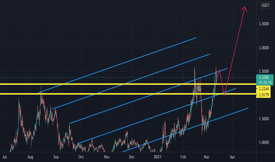
Task: Select the 2.5000 price axis label
Action: click(x=264, y=71)
